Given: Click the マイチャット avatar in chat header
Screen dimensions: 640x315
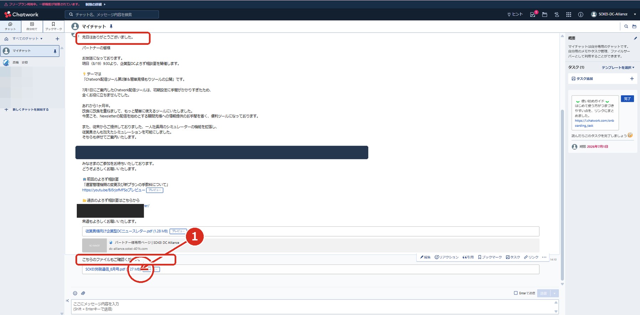Looking at the screenshot, I should click(75, 26).
